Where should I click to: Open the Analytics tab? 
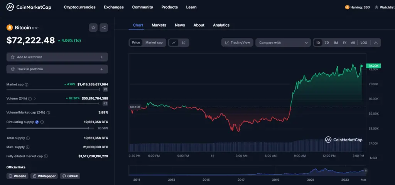point(221,25)
